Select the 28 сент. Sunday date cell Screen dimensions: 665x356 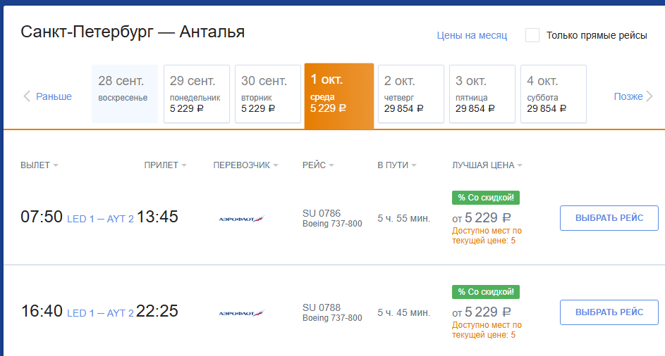click(125, 94)
